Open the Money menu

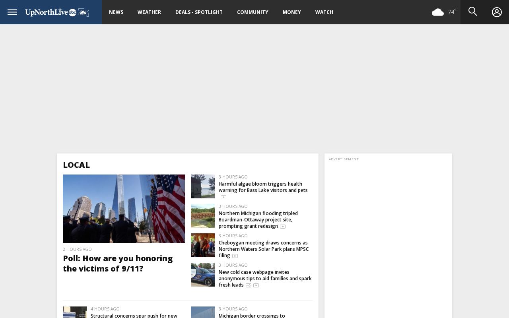point(292,12)
